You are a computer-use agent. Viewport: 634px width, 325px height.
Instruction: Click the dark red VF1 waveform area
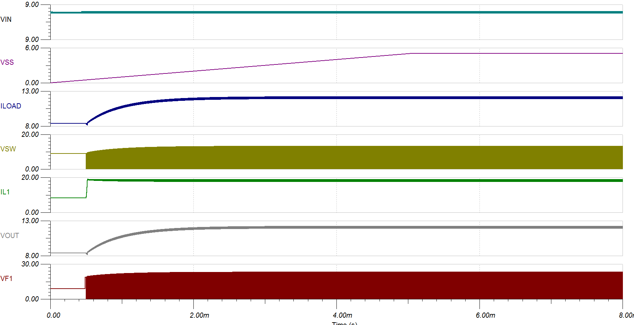click(354, 286)
